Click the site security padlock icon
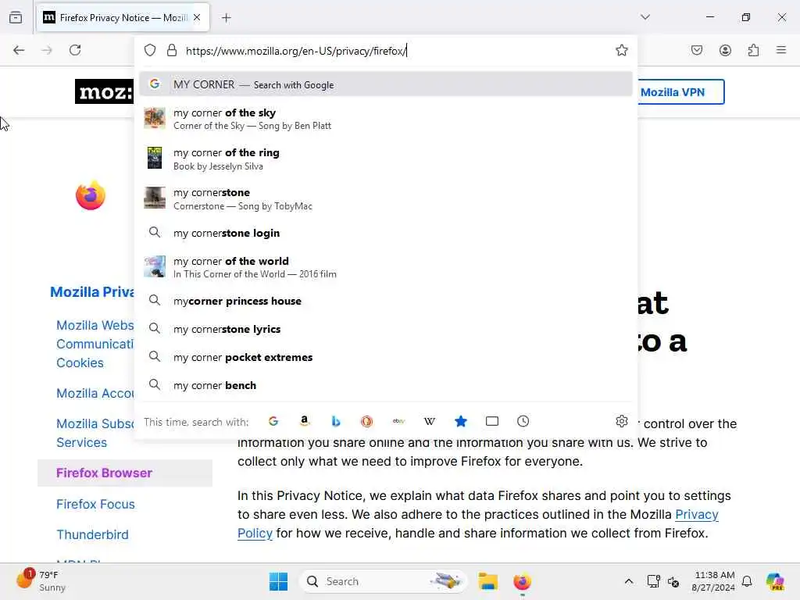The width and height of the screenshot is (800, 600). [172, 50]
